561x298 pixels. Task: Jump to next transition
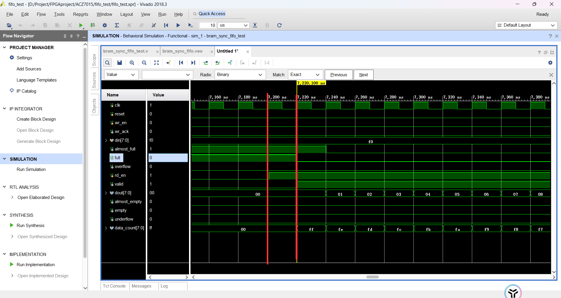(x=218, y=63)
